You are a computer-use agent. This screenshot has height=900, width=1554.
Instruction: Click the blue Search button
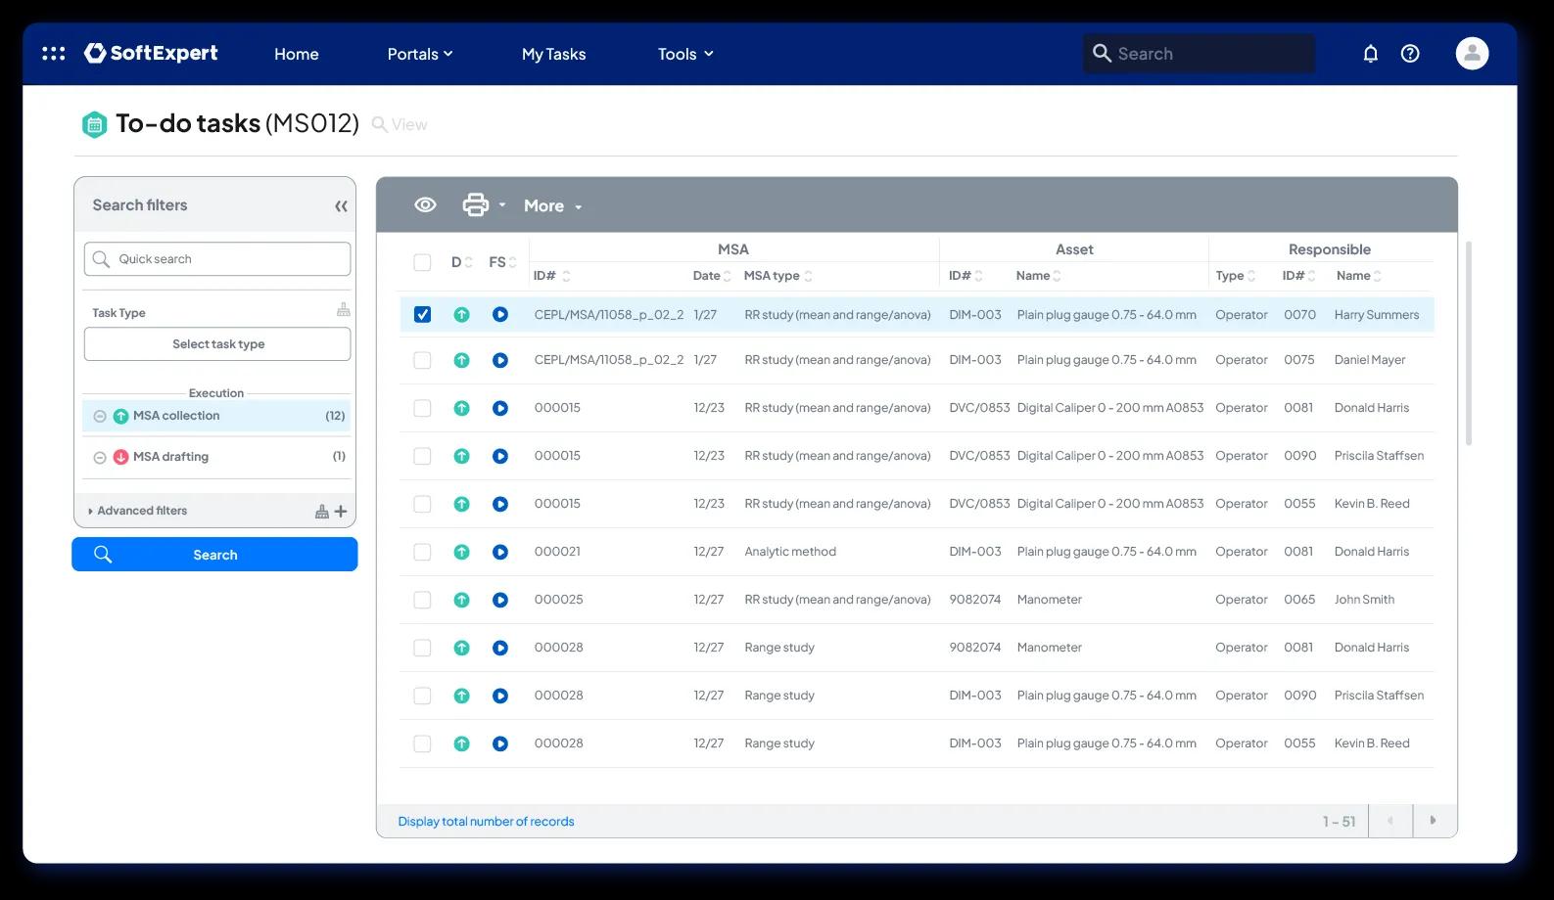214,555
